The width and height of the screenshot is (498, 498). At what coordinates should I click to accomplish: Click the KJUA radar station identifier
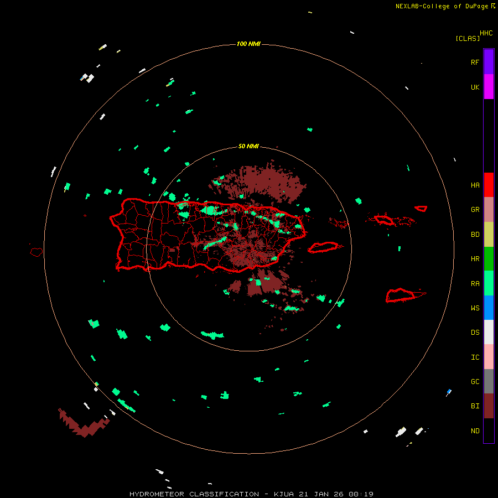point(284,494)
